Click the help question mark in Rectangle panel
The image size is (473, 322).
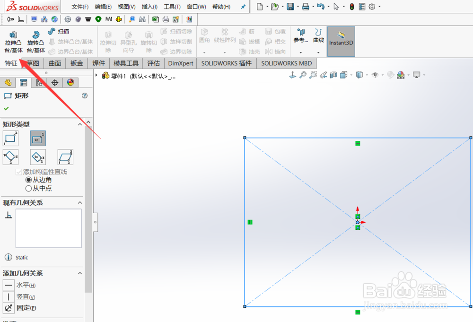(x=85, y=96)
